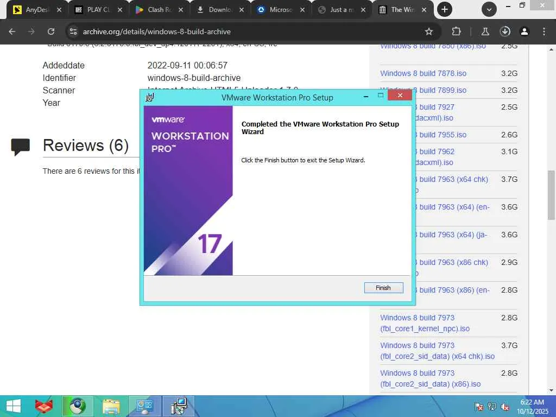Click the Action Center flag tray icon
The height and width of the screenshot is (417, 556).
479,407
